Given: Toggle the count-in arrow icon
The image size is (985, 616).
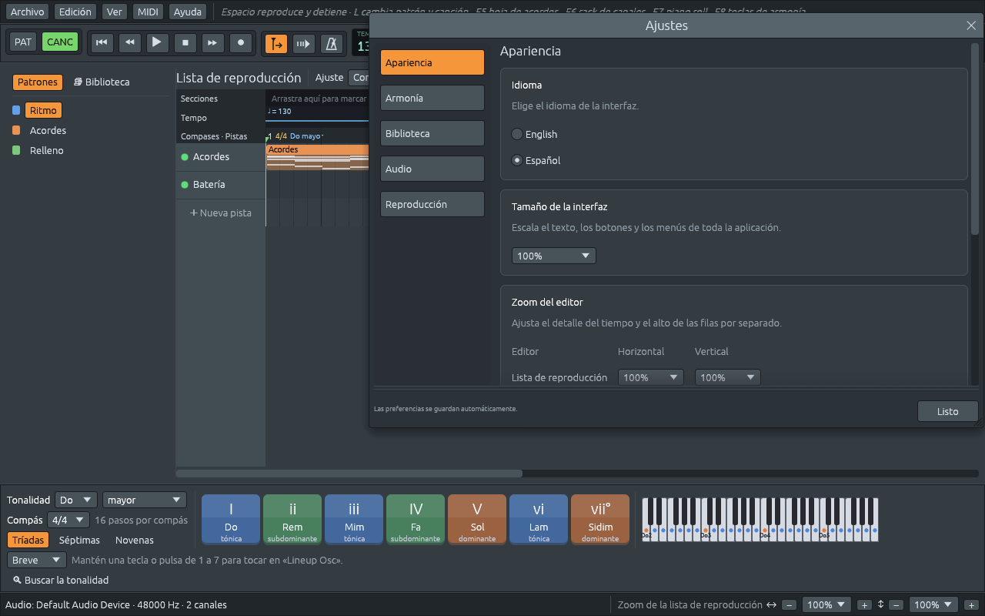Looking at the screenshot, I should [x=304, y=43].
